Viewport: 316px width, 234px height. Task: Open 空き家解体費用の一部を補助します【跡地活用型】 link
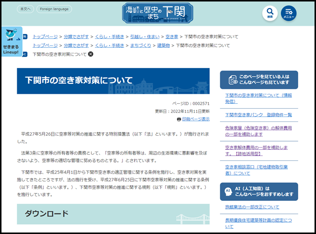(x=256, y=151)
